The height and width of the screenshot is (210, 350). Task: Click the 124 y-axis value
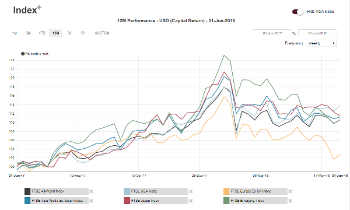coord(12,60)
